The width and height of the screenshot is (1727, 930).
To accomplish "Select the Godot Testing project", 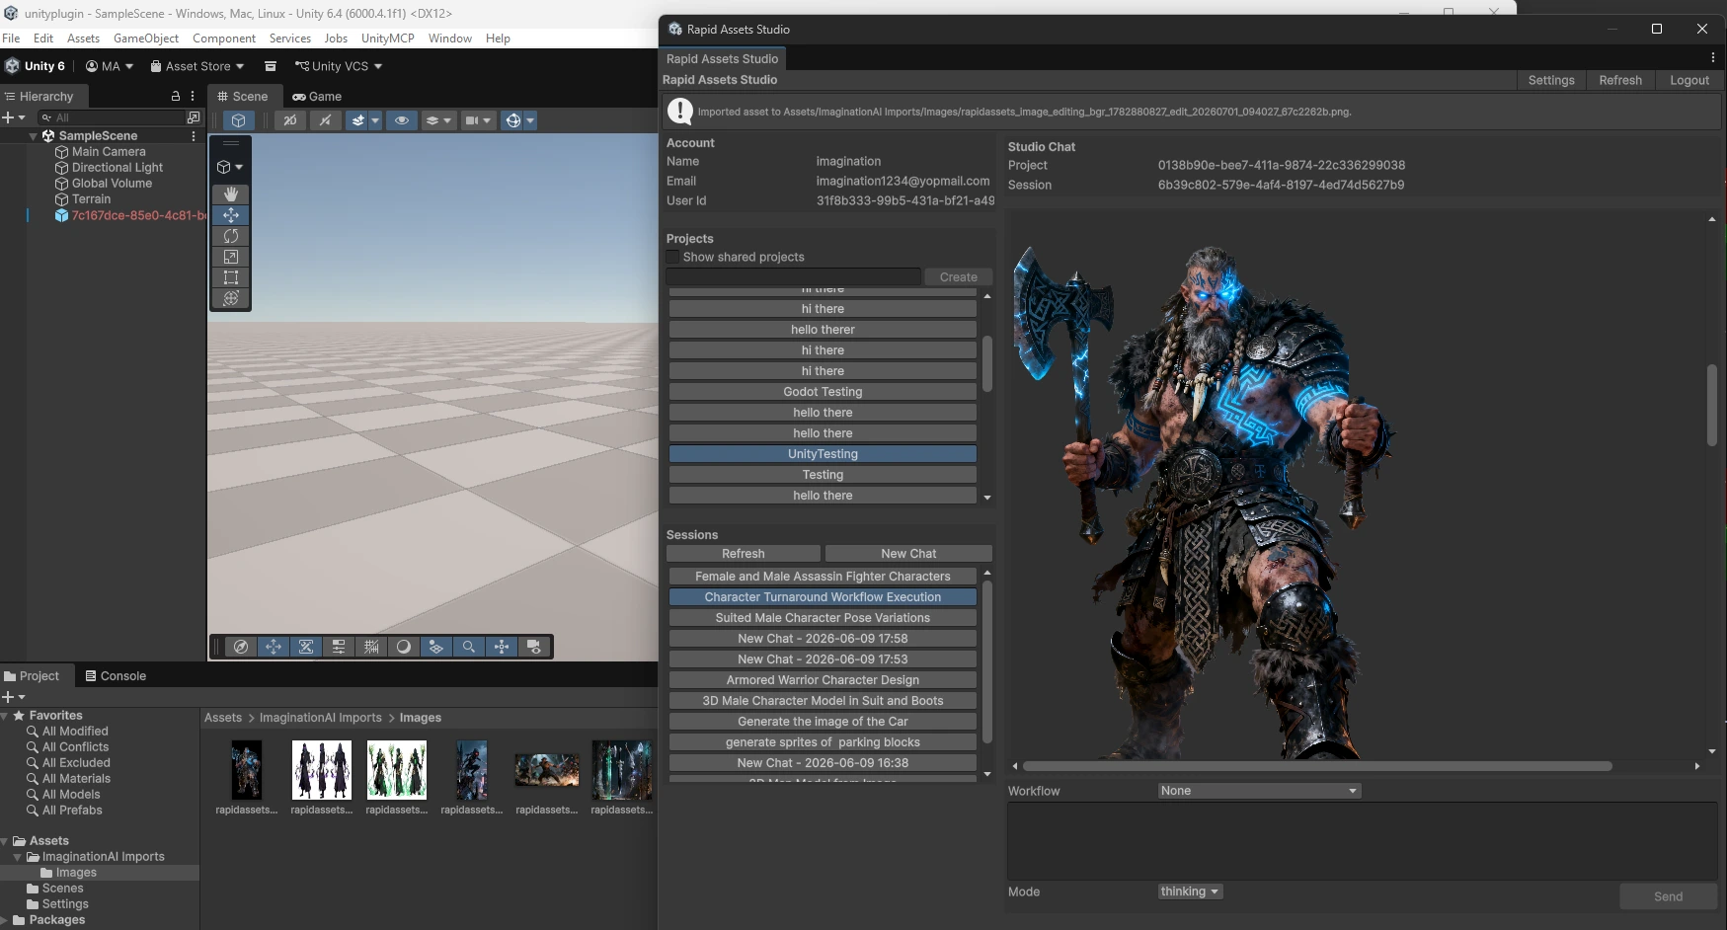I will pyautogui.click(x=823, y=392).
